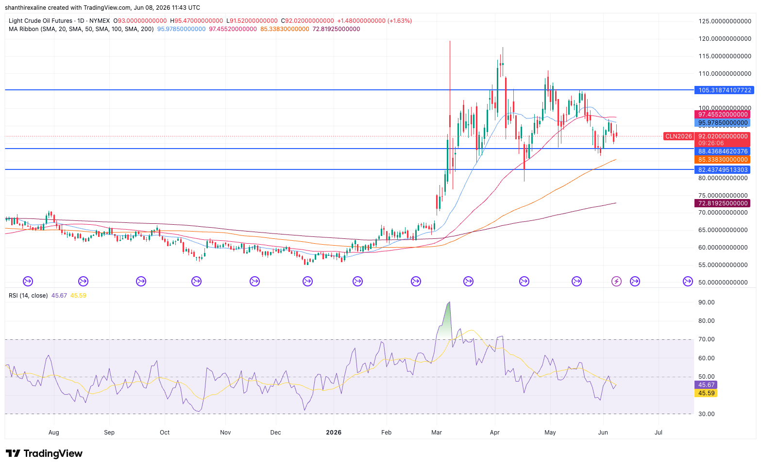Click the orange 85.33830000000 axis label
The height and width of the screenshot is (468, 761).
723,160
